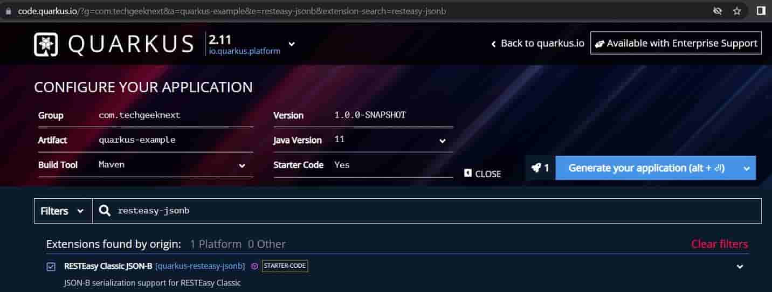The height and width of the screenshot is (292, 772).
Task: Expand Generate your application options arrow
Action: point(747,169)
